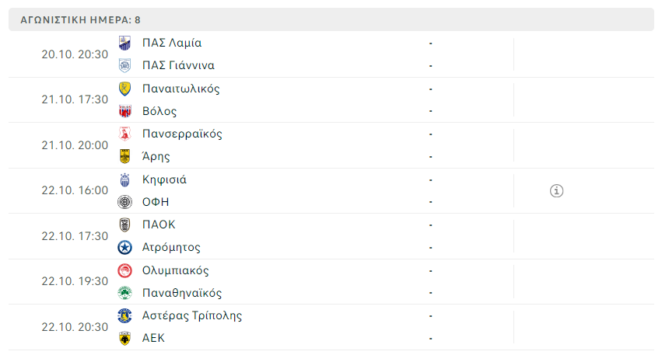
Task: Click the ΠΑΟΚ team crest
Action: [x=124, y=225]
